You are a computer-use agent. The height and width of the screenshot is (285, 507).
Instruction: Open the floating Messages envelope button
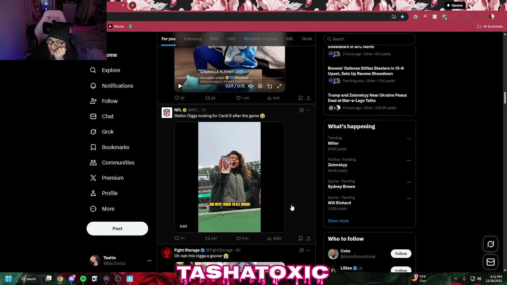coord(490,262)
